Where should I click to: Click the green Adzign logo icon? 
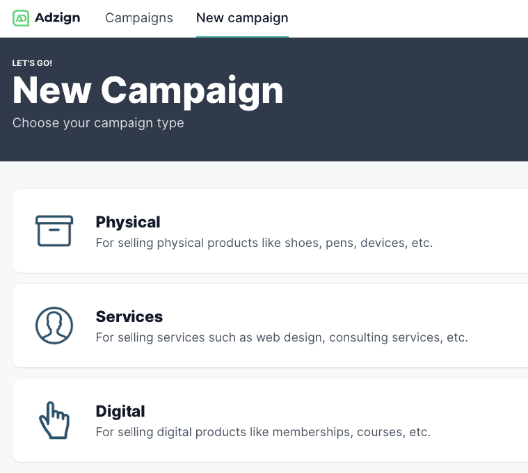tap(21, 18)
